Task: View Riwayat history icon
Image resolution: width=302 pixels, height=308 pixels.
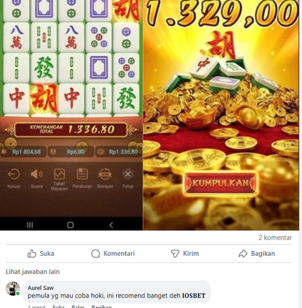Action: [105, 178]
